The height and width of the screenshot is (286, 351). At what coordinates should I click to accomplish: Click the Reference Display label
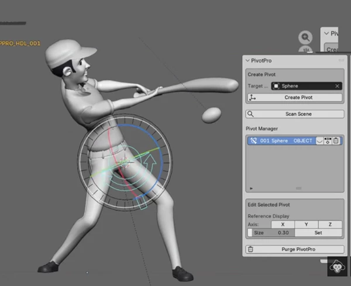pyautogui.click(x=269, y=216)
